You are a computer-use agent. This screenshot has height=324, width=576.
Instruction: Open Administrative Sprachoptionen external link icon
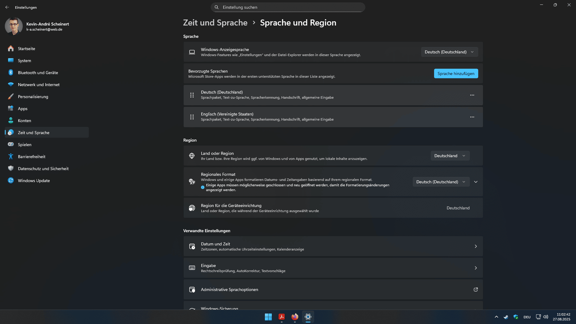click(x=475, y=289)
